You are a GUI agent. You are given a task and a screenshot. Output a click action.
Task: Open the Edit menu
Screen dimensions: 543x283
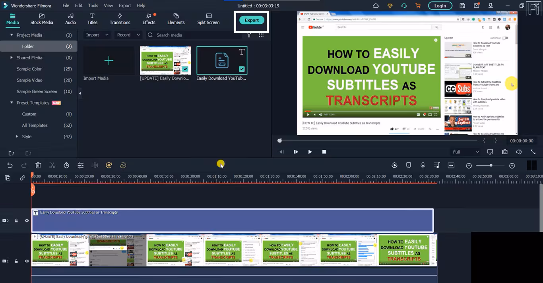(79, 6)
